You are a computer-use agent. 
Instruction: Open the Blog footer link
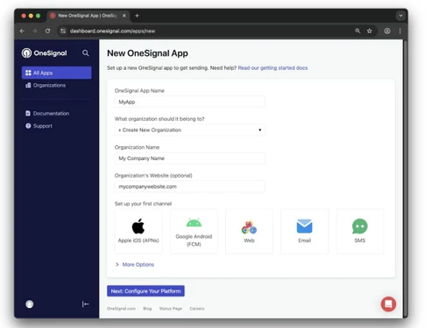click(147, 309)
